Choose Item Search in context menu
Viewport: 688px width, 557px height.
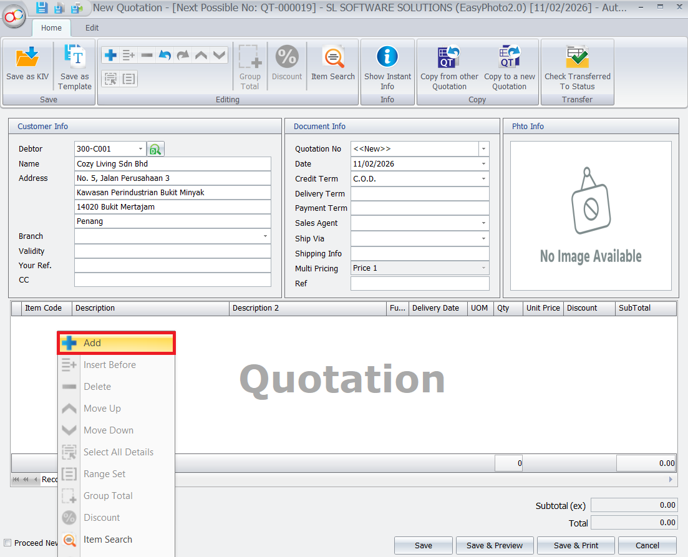click(x=107, y=540)
